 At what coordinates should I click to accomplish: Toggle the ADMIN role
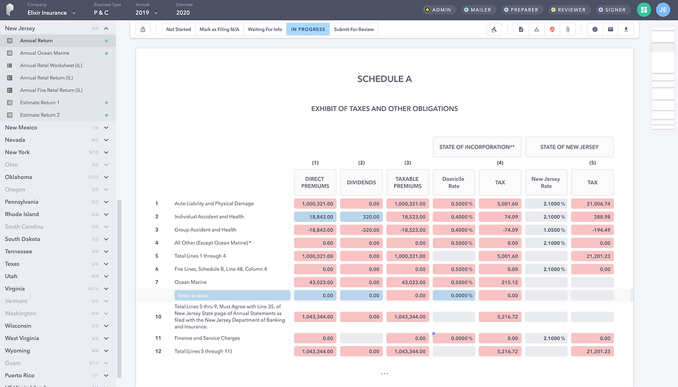(438, 9)
